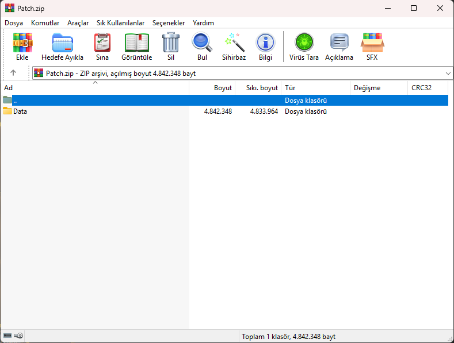
Task: Start Virüs Tara virus scan
Action: click(x=304, y=42)
